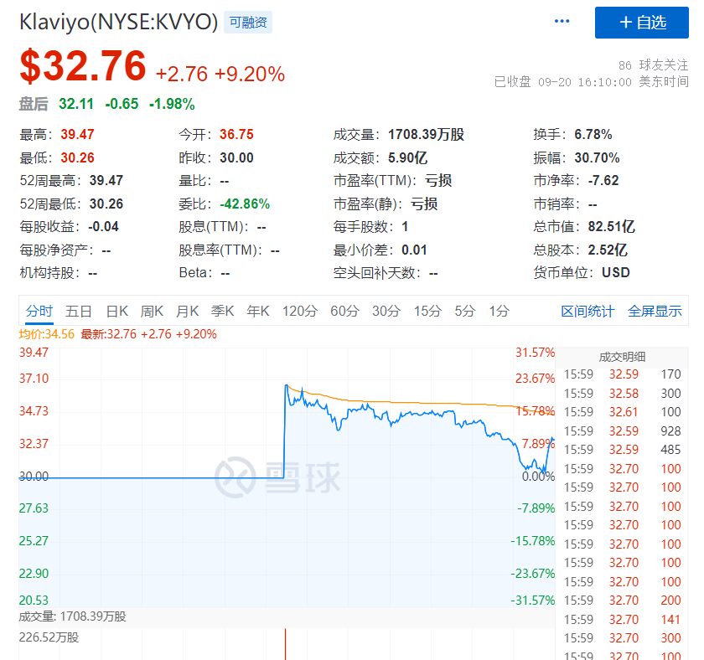Select the 周K weekly candlestick tab
Image resolution: width=704 pixels, height=660 pixels.
pos(152,310)
